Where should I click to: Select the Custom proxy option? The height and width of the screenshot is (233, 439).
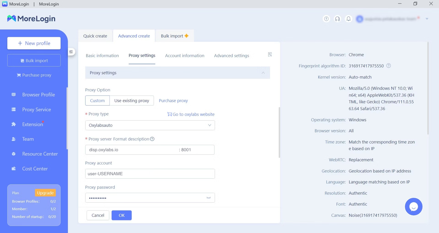[97, 101]
